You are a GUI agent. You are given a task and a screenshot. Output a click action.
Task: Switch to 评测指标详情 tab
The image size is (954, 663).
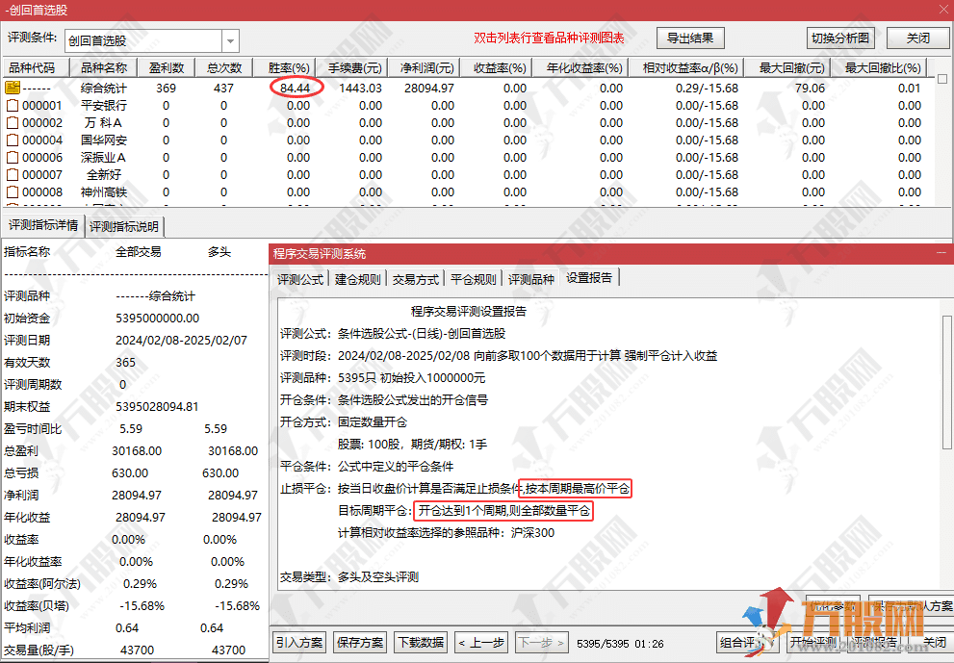[x=43, y=225]
